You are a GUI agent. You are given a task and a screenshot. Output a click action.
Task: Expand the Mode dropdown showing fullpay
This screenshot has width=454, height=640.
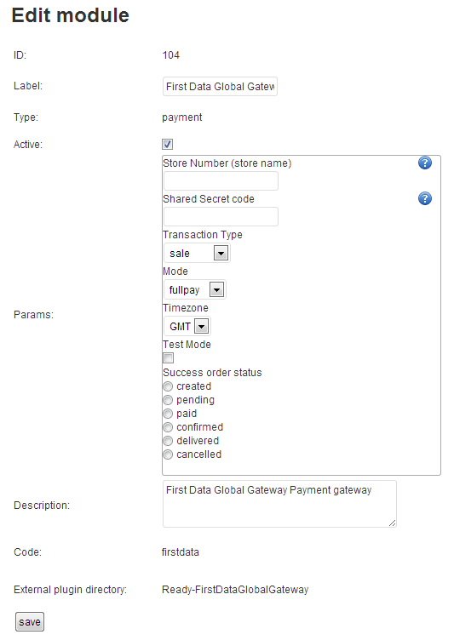click(x=195, y=290)
